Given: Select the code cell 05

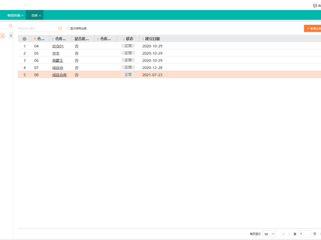Looking at the screenshot, I should pos(36,53).
